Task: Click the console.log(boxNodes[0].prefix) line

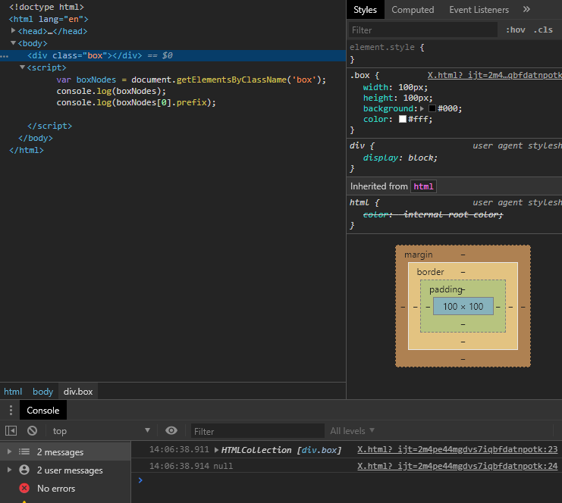Action: (137, 102)
